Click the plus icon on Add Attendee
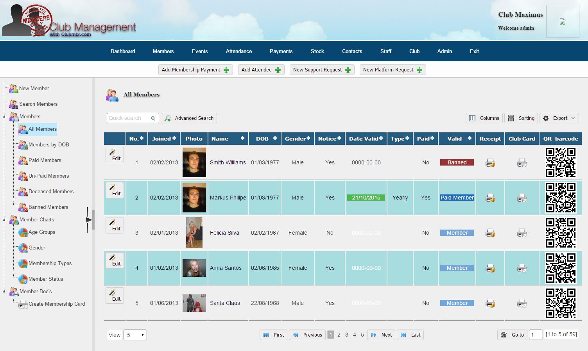Image resolution: width=588 pixels, height=351 pixels. click(x=278, y=70)
